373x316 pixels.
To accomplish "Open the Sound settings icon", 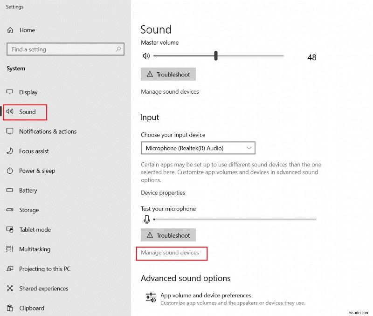I will point(11,112).
